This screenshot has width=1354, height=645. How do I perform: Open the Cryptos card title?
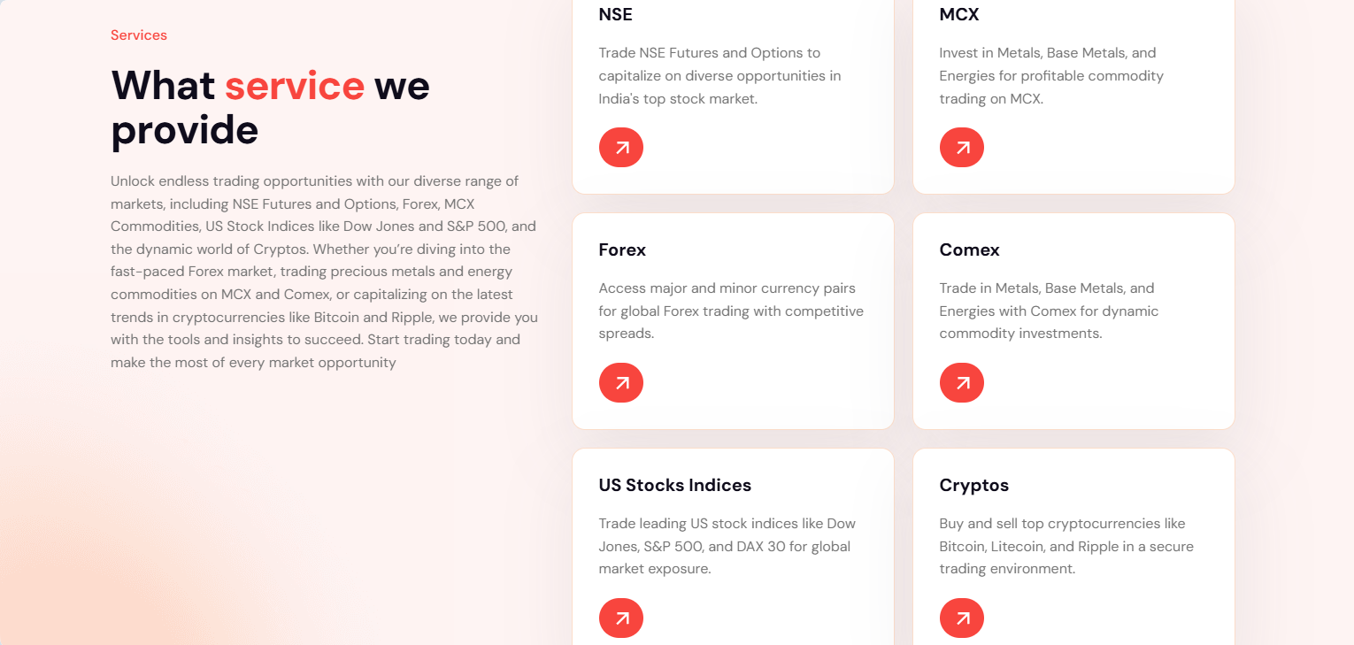973,485
